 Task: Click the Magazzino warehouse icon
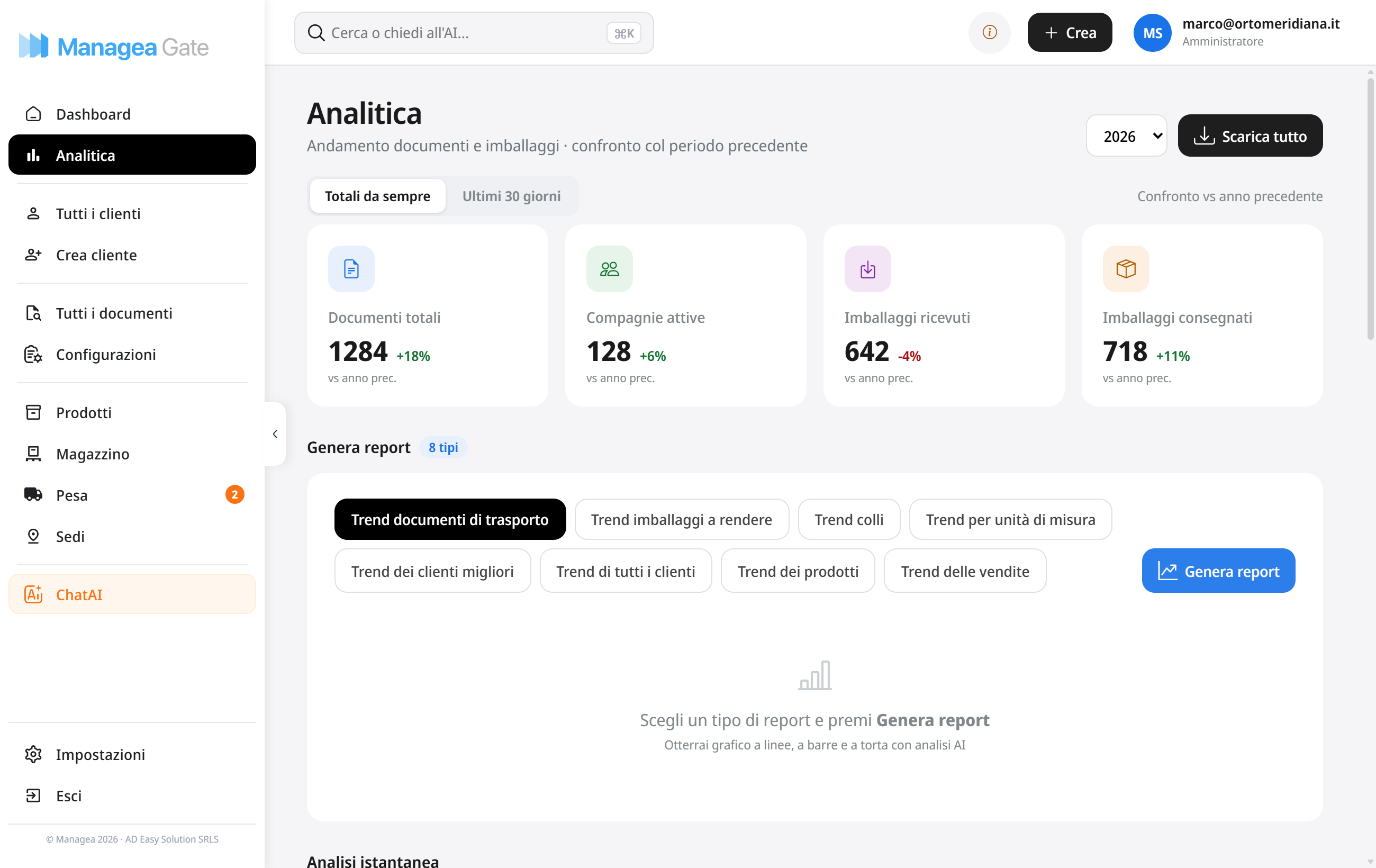coord(33,454)
